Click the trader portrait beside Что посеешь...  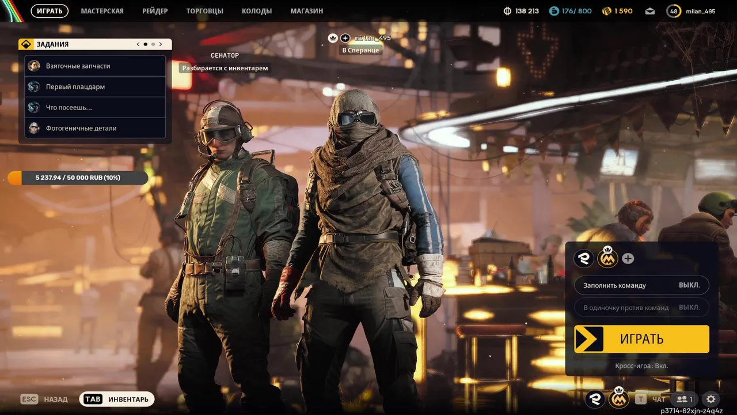coord(34,107)
